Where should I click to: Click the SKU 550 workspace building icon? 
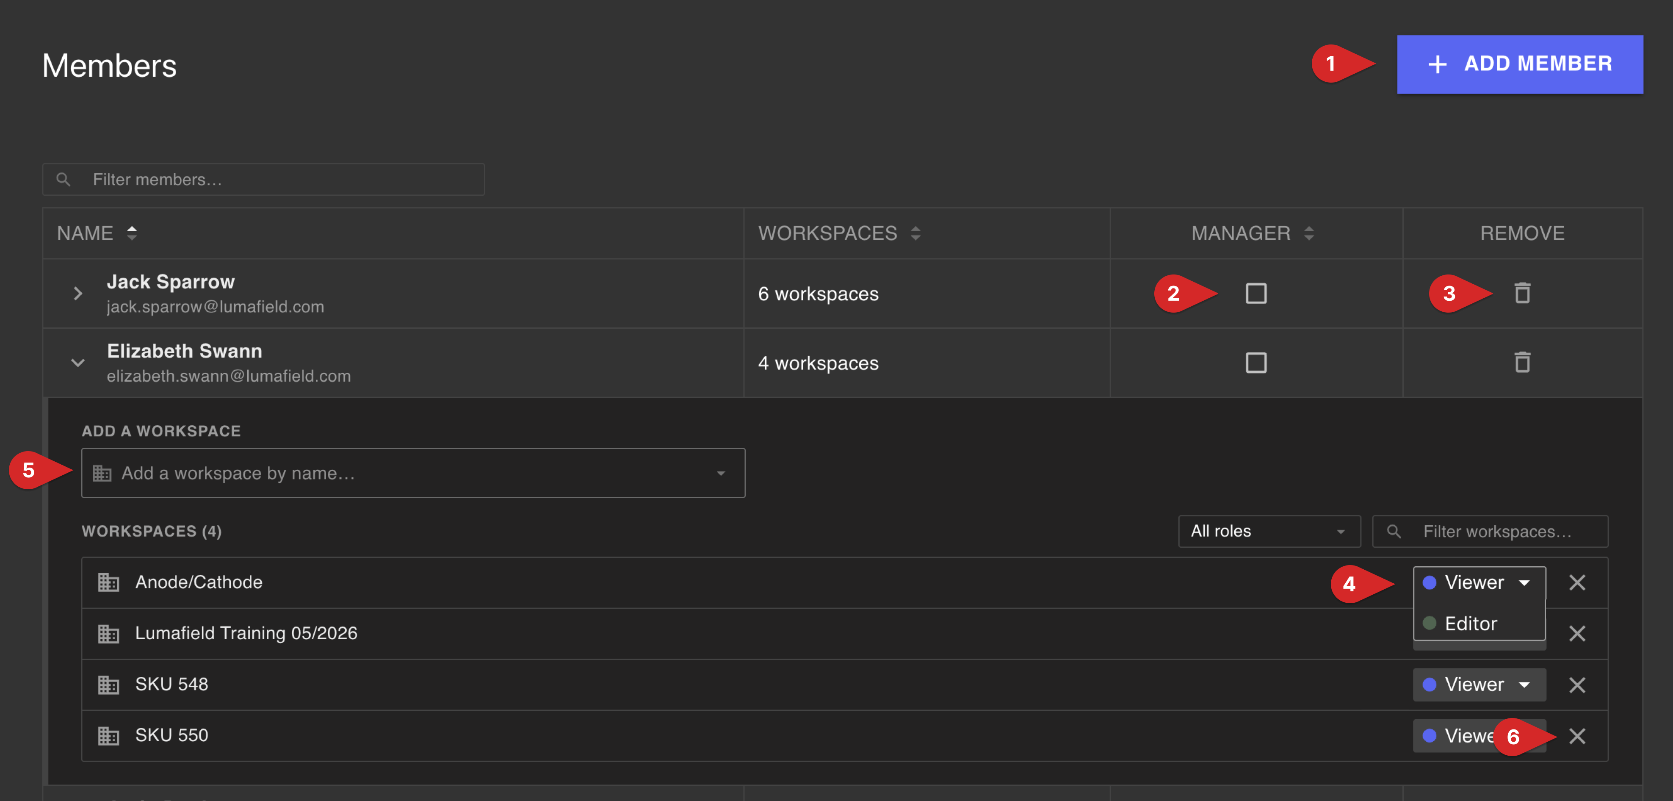(108, 736)
